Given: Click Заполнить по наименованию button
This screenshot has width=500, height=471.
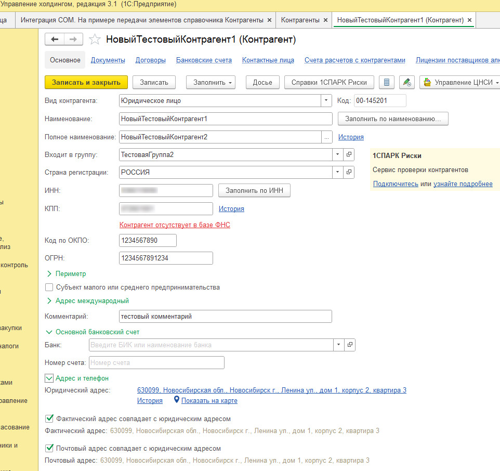Looking at the screenshot, I should tap(393, 119).
